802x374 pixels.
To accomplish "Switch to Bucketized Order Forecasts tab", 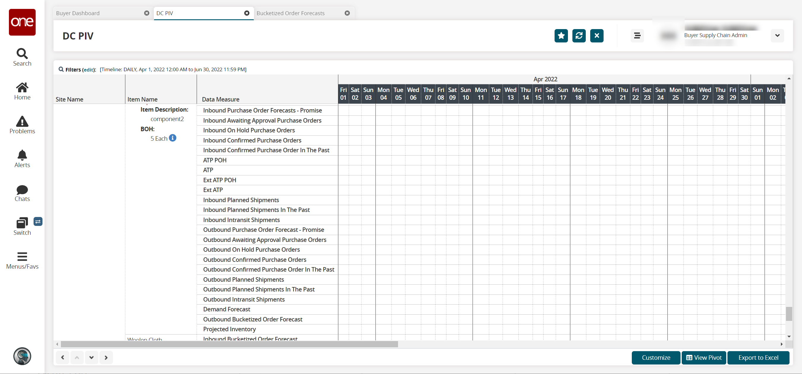I will click(x=290, y=13).
